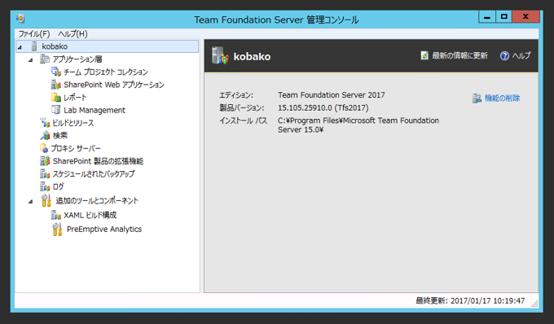
Task: Click the window resize grip corner
Action: click(x=534, y=304)
